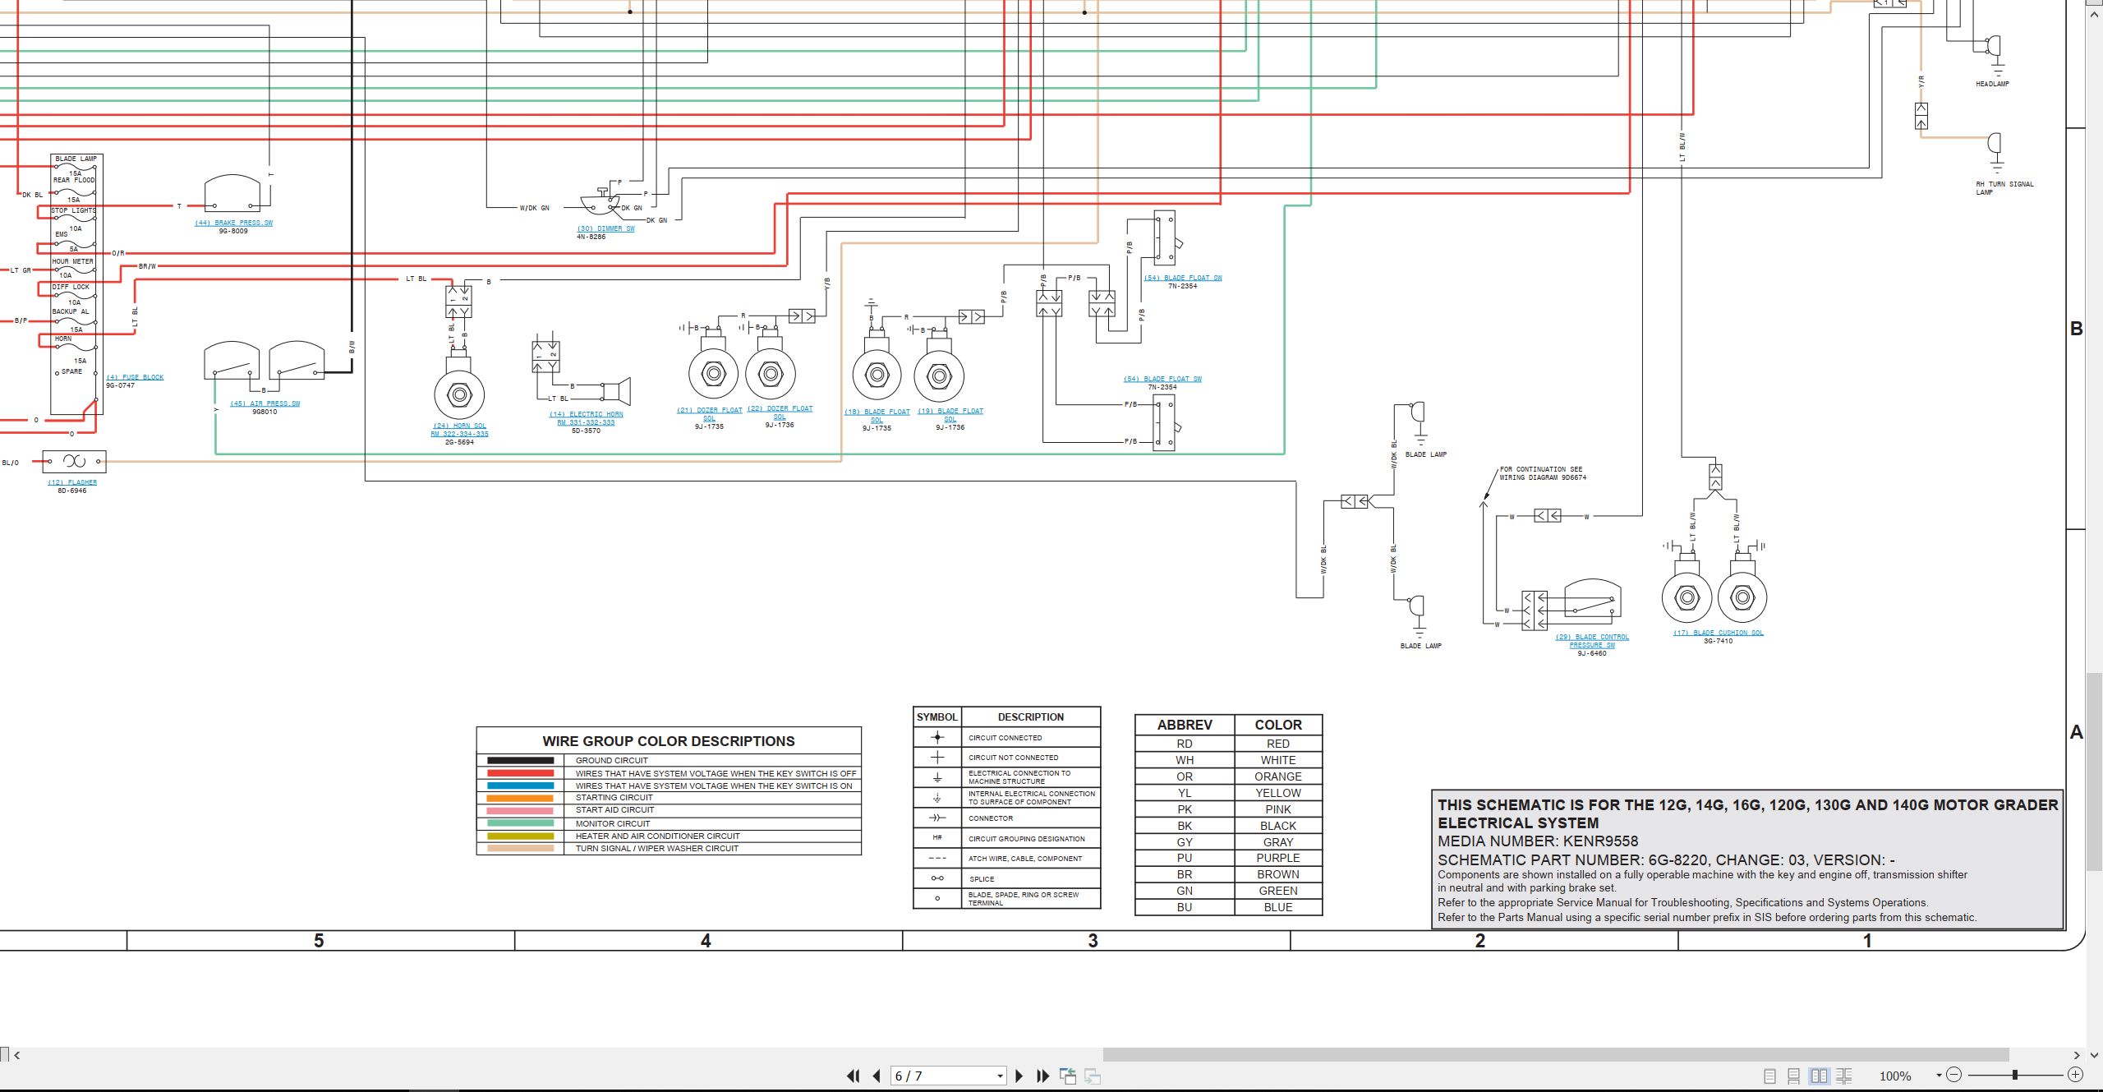
Task: Click part number 8D-6946 under flasher
Action: point(72,491)
